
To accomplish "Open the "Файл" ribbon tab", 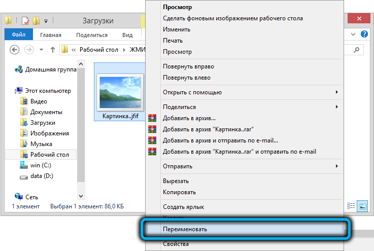I will click(x=18, y=35).
